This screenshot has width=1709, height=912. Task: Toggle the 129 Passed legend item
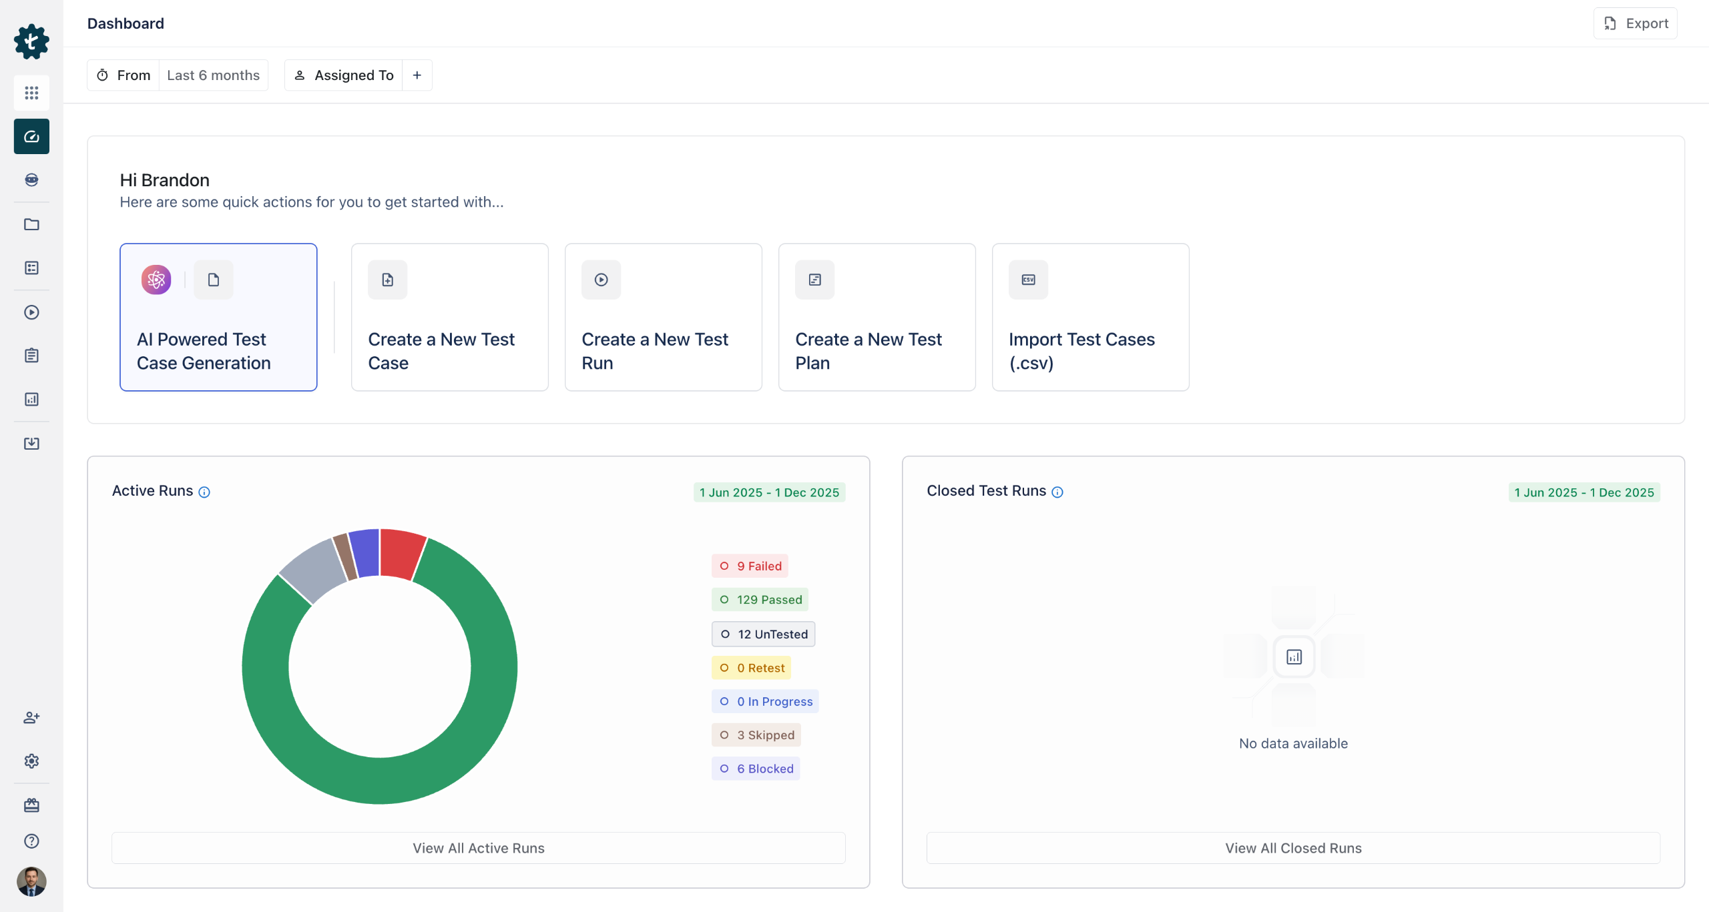click(x=760, y=600)
